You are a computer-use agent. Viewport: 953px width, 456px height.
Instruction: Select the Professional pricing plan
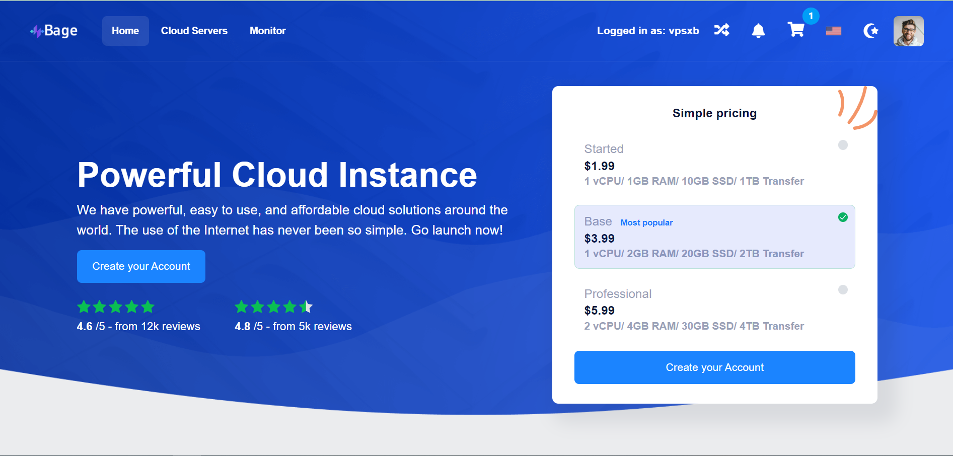click(843, 290)
